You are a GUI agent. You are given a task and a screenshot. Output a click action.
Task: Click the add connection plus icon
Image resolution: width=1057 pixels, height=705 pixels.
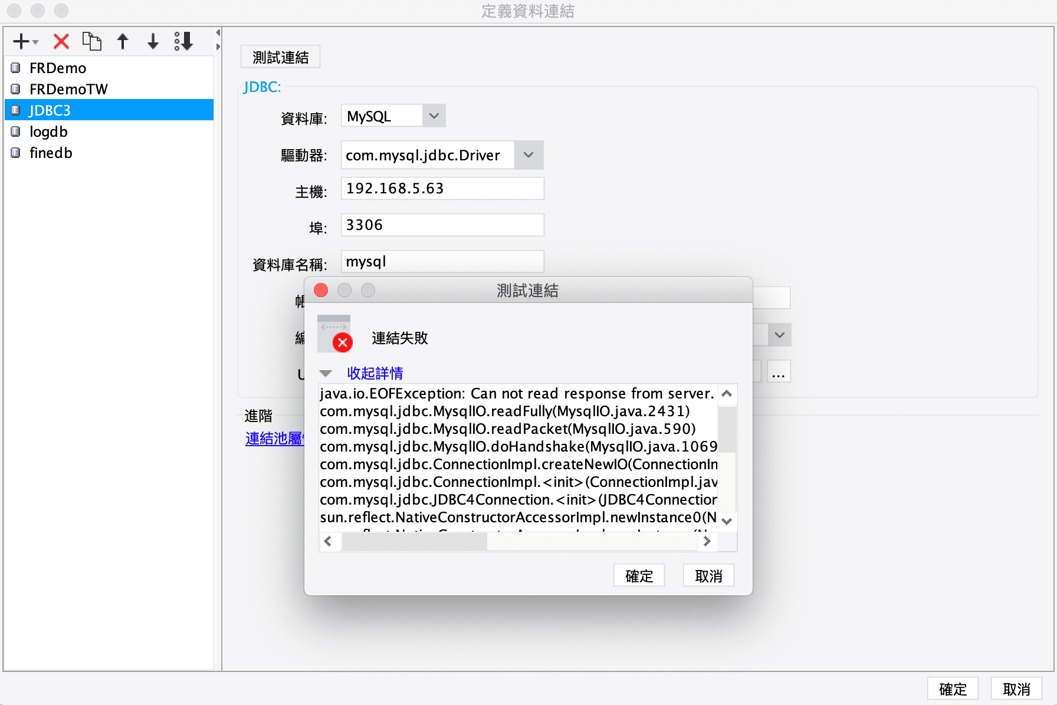tap(25, 41)
